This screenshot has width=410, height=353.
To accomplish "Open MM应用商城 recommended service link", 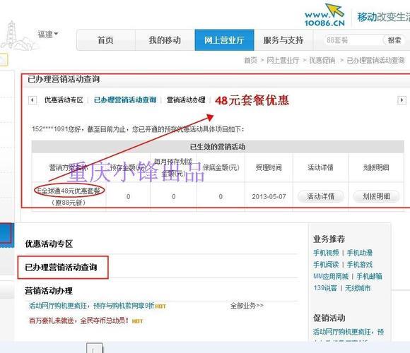I will [331, 276].
